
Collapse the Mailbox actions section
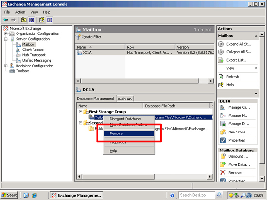[256, 36]
